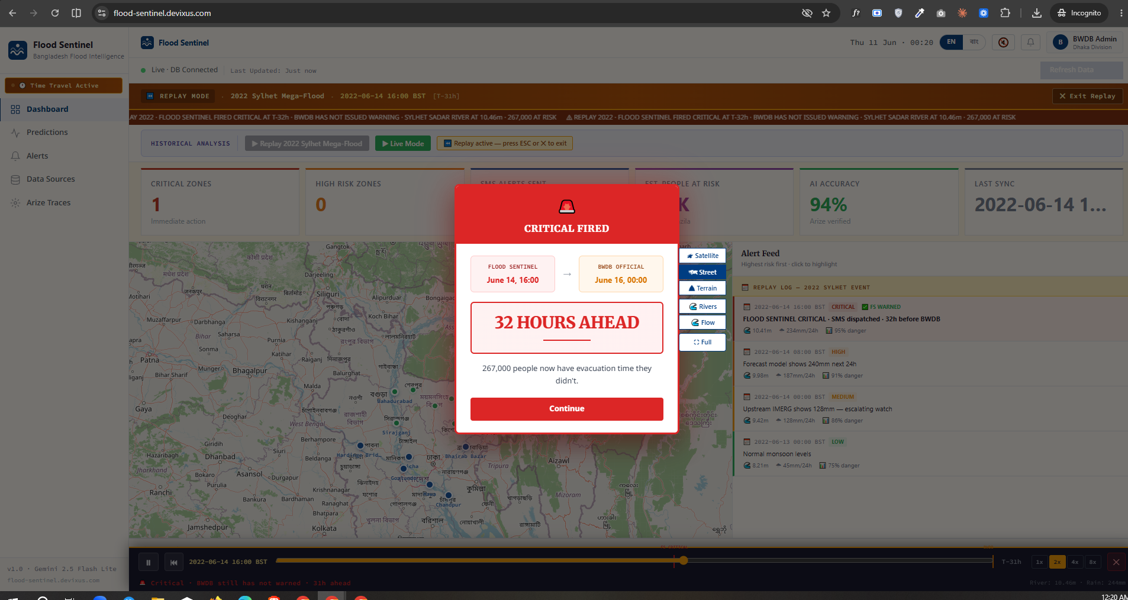
Task: Click the Critical Zones stat card
Action: 220,202
